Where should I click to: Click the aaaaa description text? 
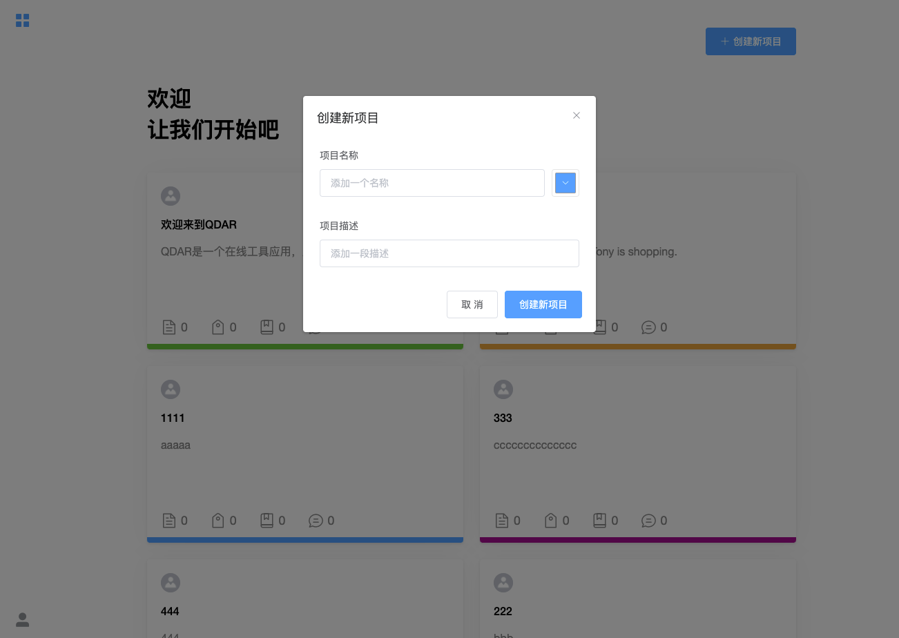[175, 445]
